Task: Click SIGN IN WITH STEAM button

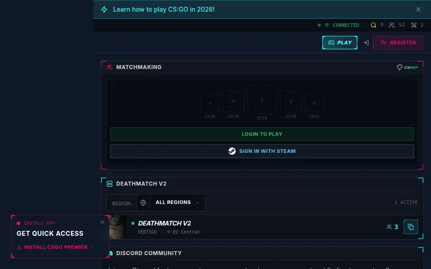Action: (262, 151)
